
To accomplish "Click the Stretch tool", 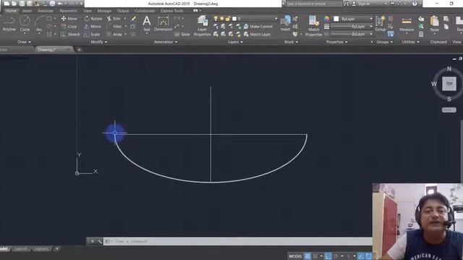I will [x=70, y=35].
